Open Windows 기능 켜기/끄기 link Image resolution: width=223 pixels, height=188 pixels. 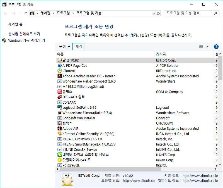[26, 41]
